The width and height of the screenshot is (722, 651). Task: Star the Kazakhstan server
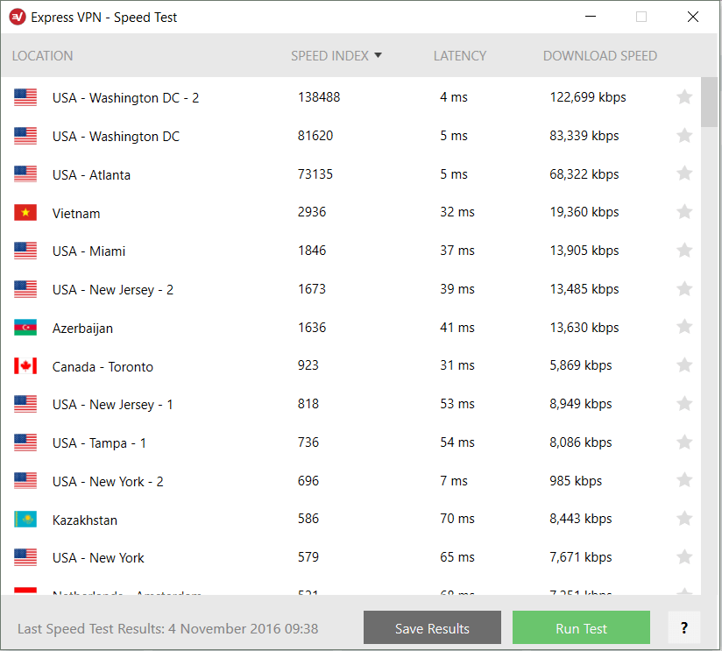[x=684, y=519]
